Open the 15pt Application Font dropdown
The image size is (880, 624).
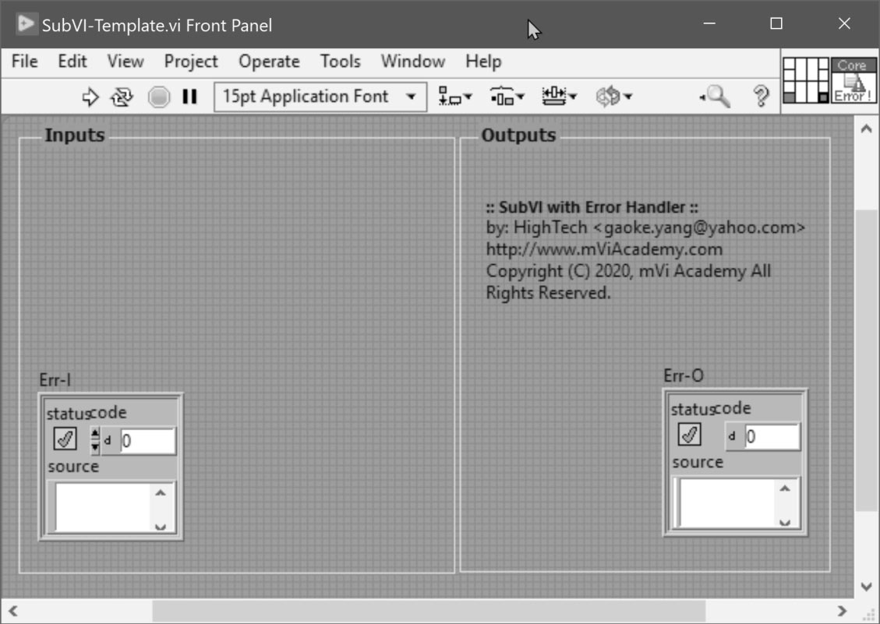pos(320,97)
